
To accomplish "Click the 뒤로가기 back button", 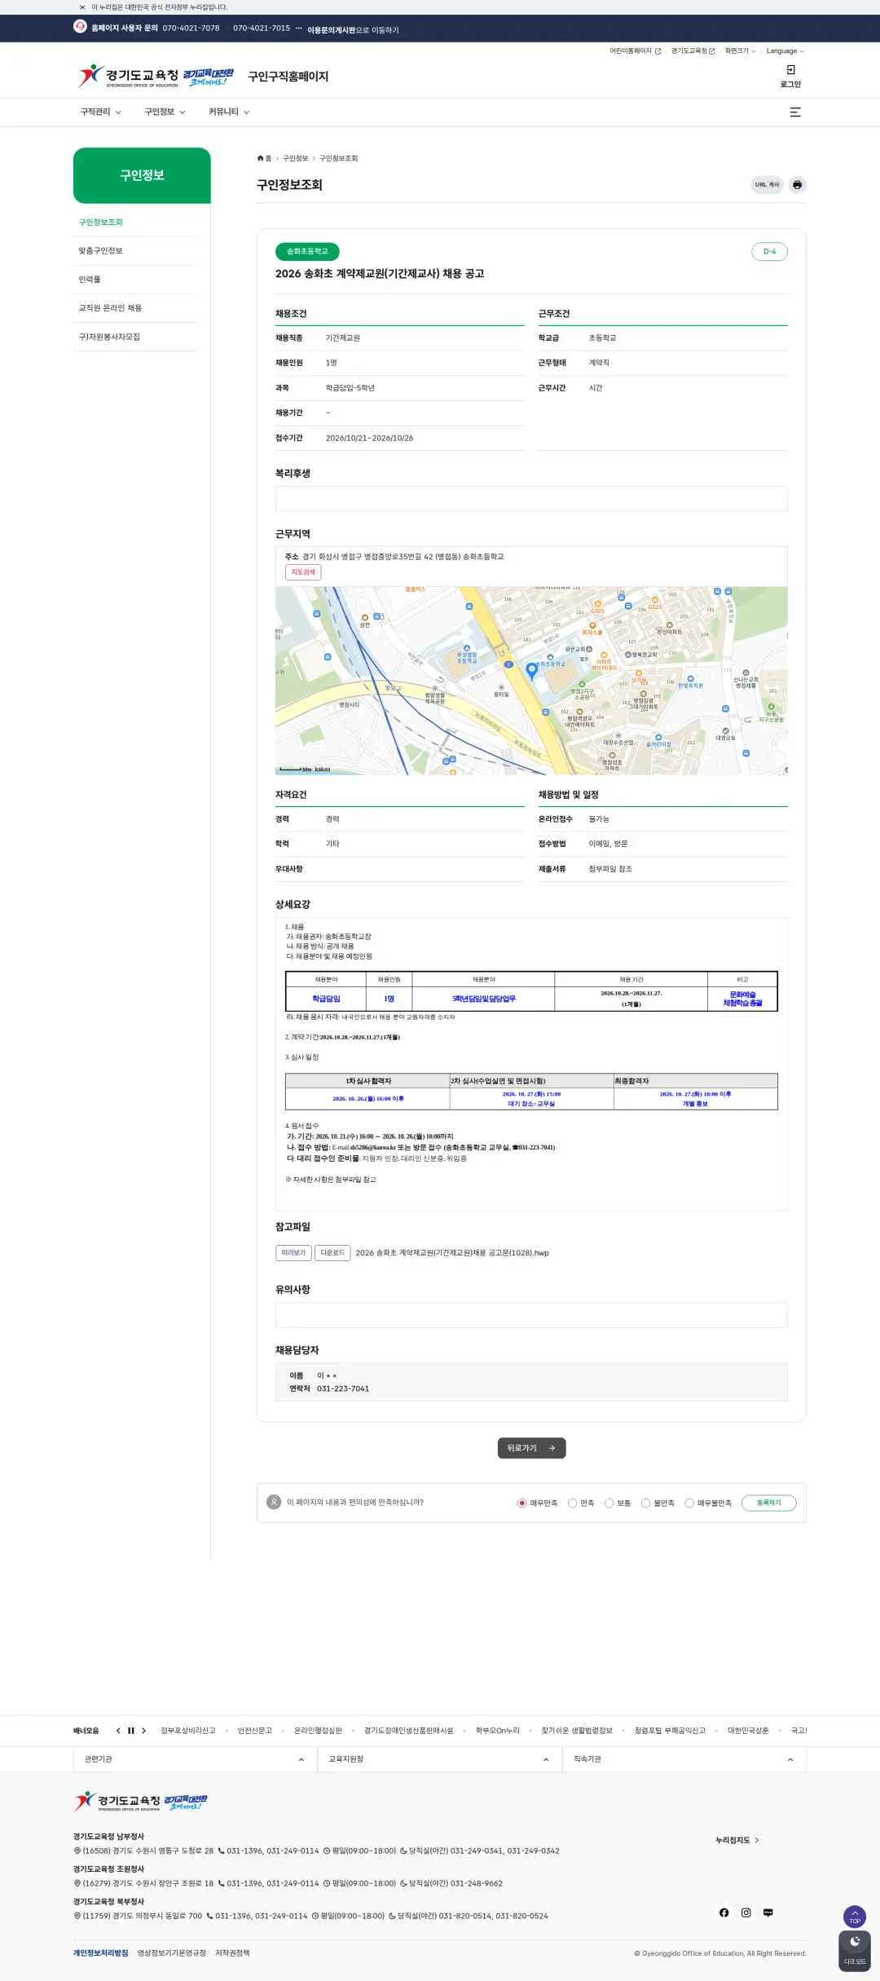I will click(531, 1449).
